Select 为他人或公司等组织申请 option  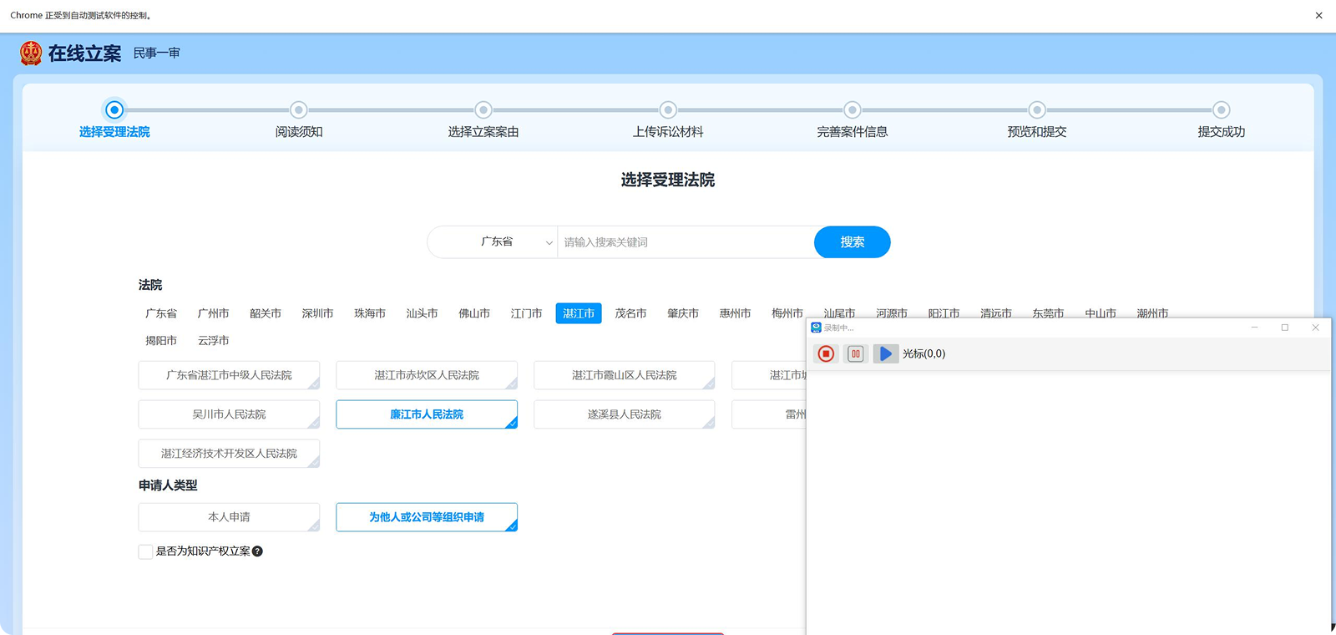427,517
